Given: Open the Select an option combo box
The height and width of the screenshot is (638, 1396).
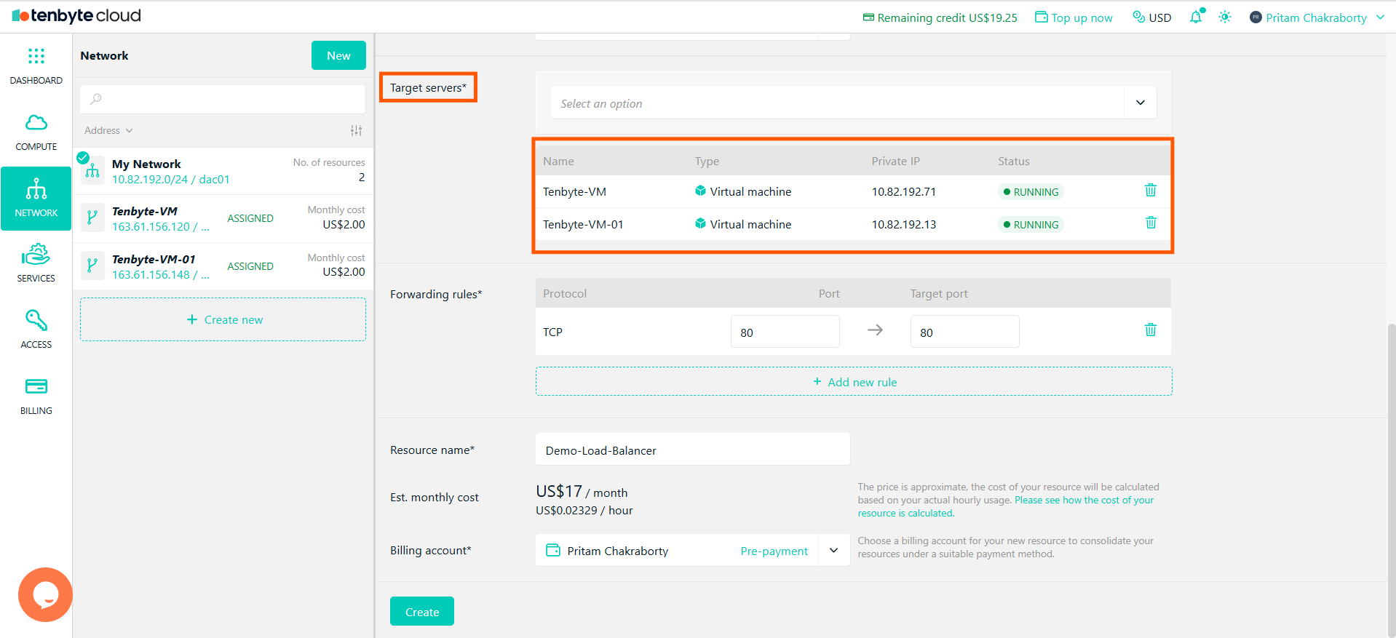Looking at the screenshot, I should (x=853, y=103).
